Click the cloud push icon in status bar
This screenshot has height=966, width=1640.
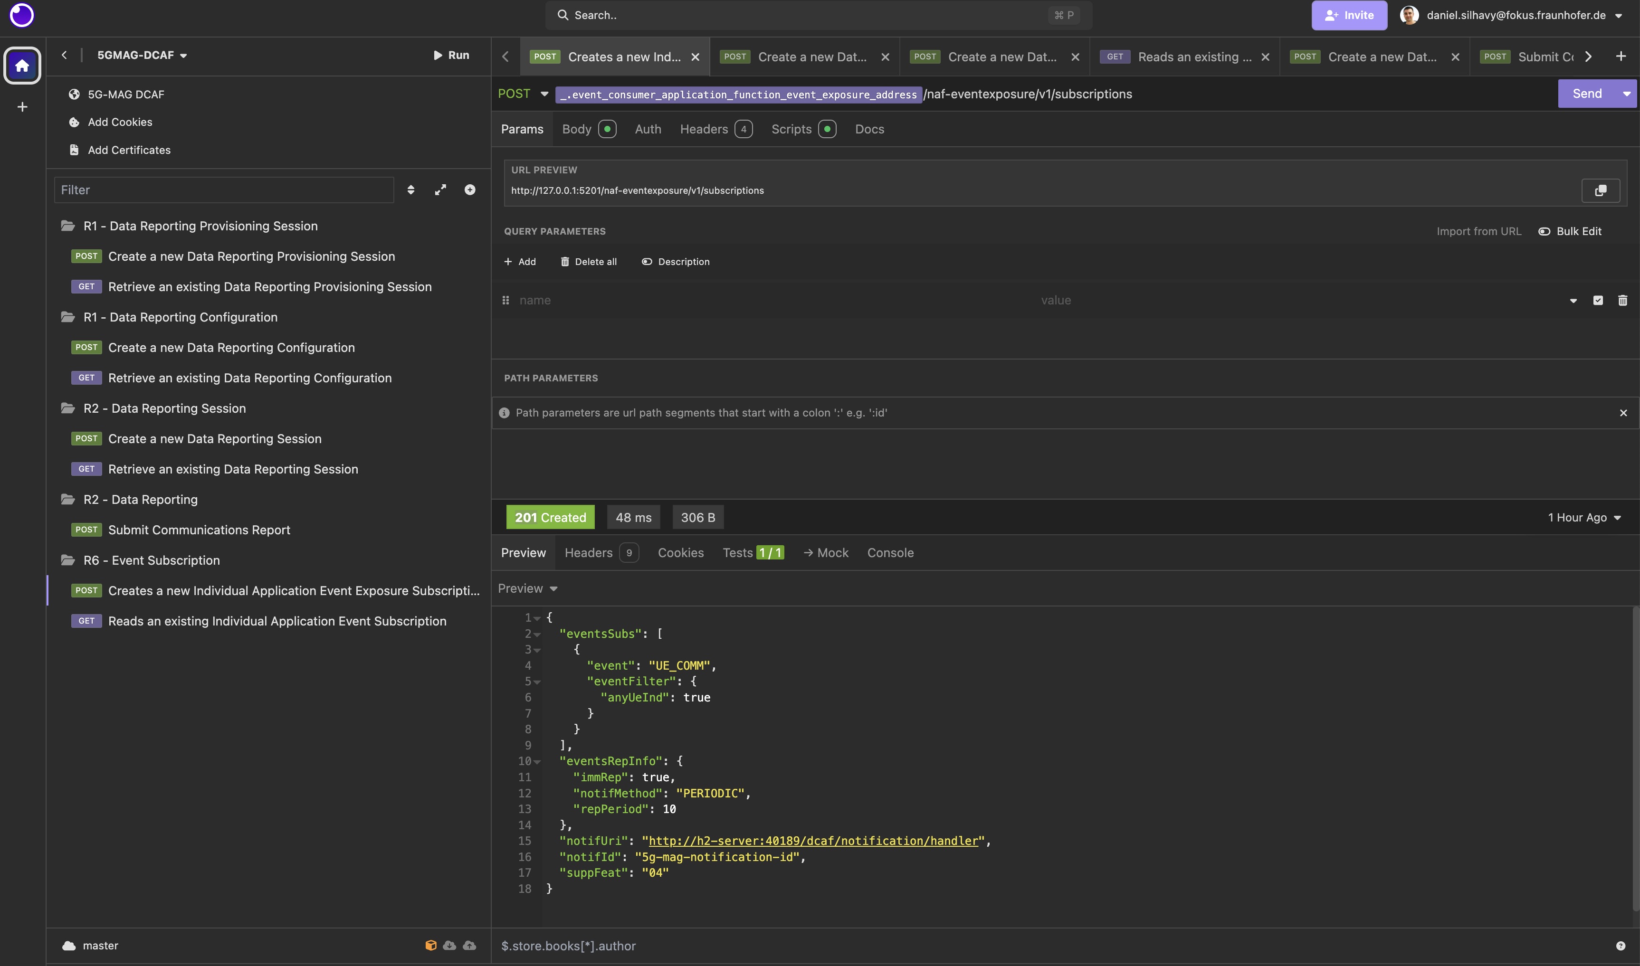pos(469,945)
